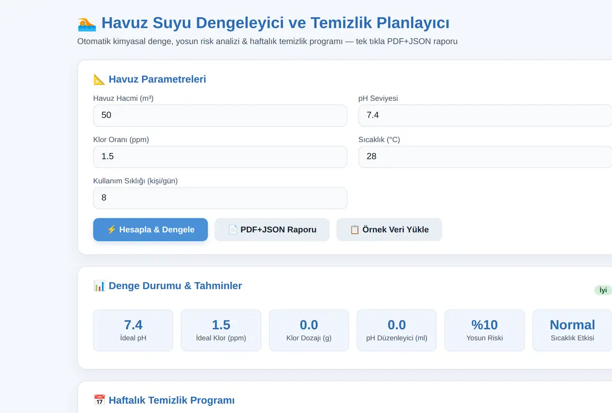Click the Klor Oranı (ppm) label
The image size is (612, 413).
tap(121, 140)
